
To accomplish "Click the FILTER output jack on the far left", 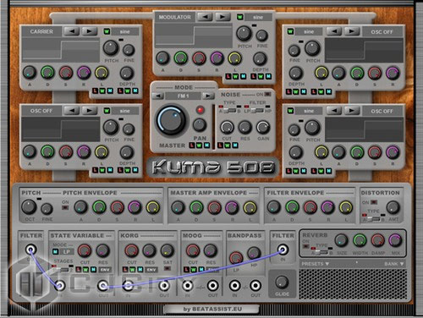I will click(x=30, y=249).
